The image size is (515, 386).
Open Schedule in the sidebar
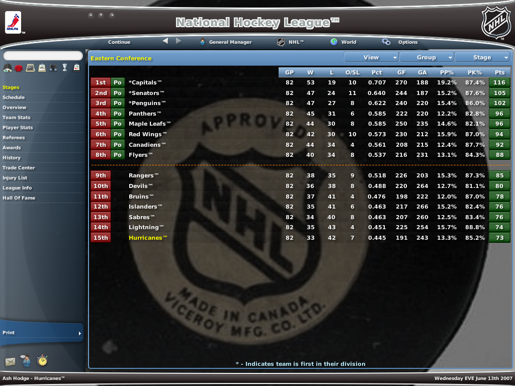tap(14, 98)
